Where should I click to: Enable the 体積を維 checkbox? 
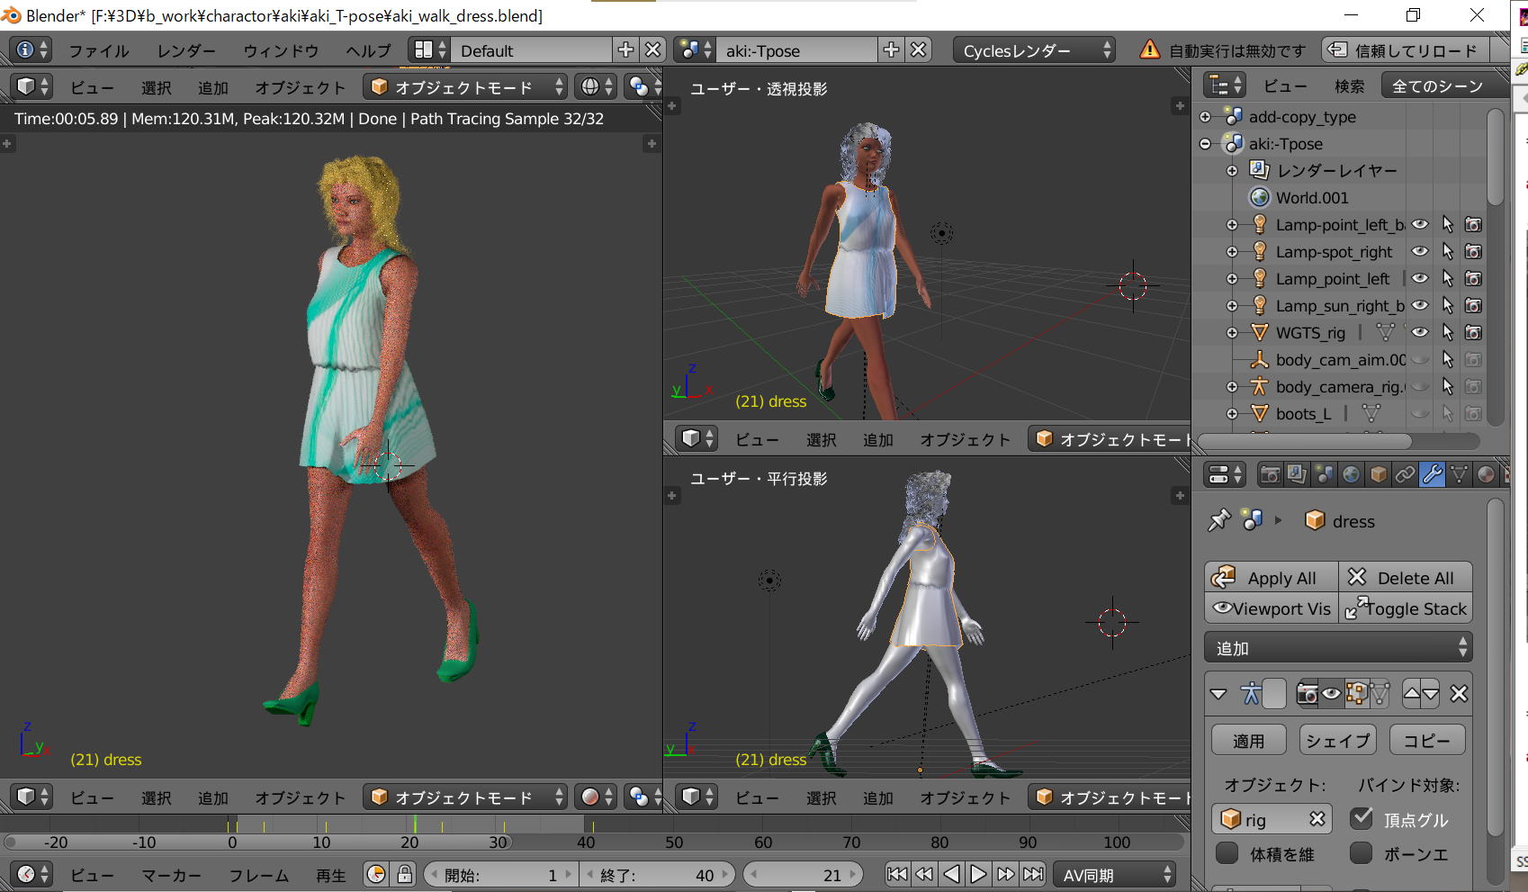pos(1227,853)
